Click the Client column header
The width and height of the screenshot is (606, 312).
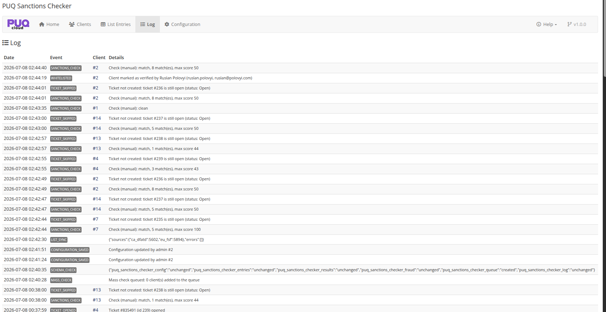click(x=99, y=57)
